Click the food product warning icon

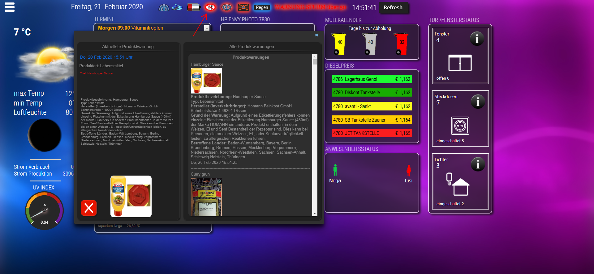pyautogui.click(x=210, y=7)
